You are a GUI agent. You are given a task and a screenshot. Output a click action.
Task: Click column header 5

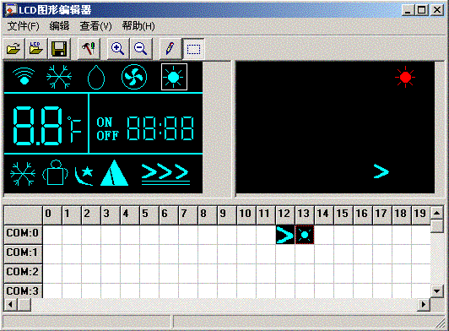click(x=149, y=214)
